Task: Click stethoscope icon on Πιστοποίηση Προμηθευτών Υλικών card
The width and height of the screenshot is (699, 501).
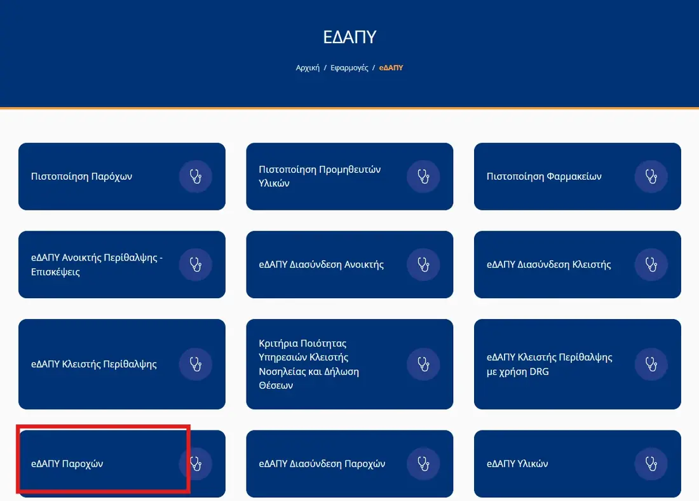Action: pyautogui.click(x=423, y=176)
